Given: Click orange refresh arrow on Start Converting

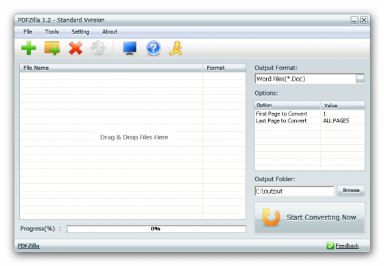Looking at the screenshot, I should [x=271, y=217].
